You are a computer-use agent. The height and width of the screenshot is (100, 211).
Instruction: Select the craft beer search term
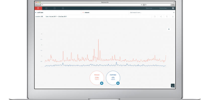point(40,12)
